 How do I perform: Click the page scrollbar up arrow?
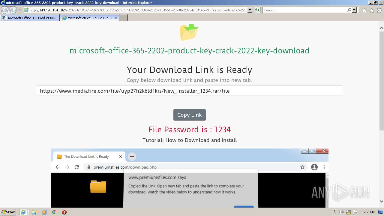pyautogui.click(x=382, y=28)
